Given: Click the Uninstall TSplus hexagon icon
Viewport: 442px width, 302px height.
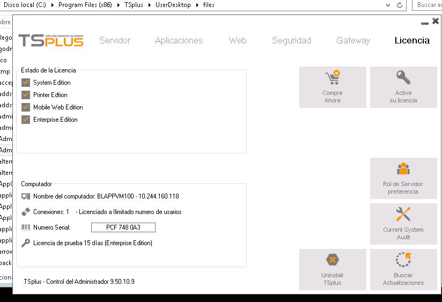Looking at the screenshot, I should coord(333,260).
